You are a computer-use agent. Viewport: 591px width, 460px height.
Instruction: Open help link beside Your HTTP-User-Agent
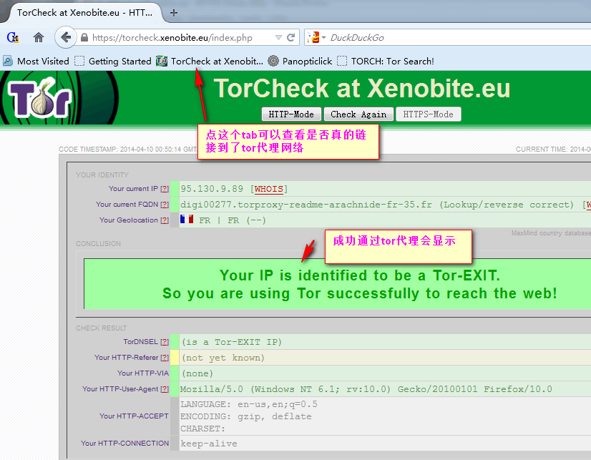(165, 389)
